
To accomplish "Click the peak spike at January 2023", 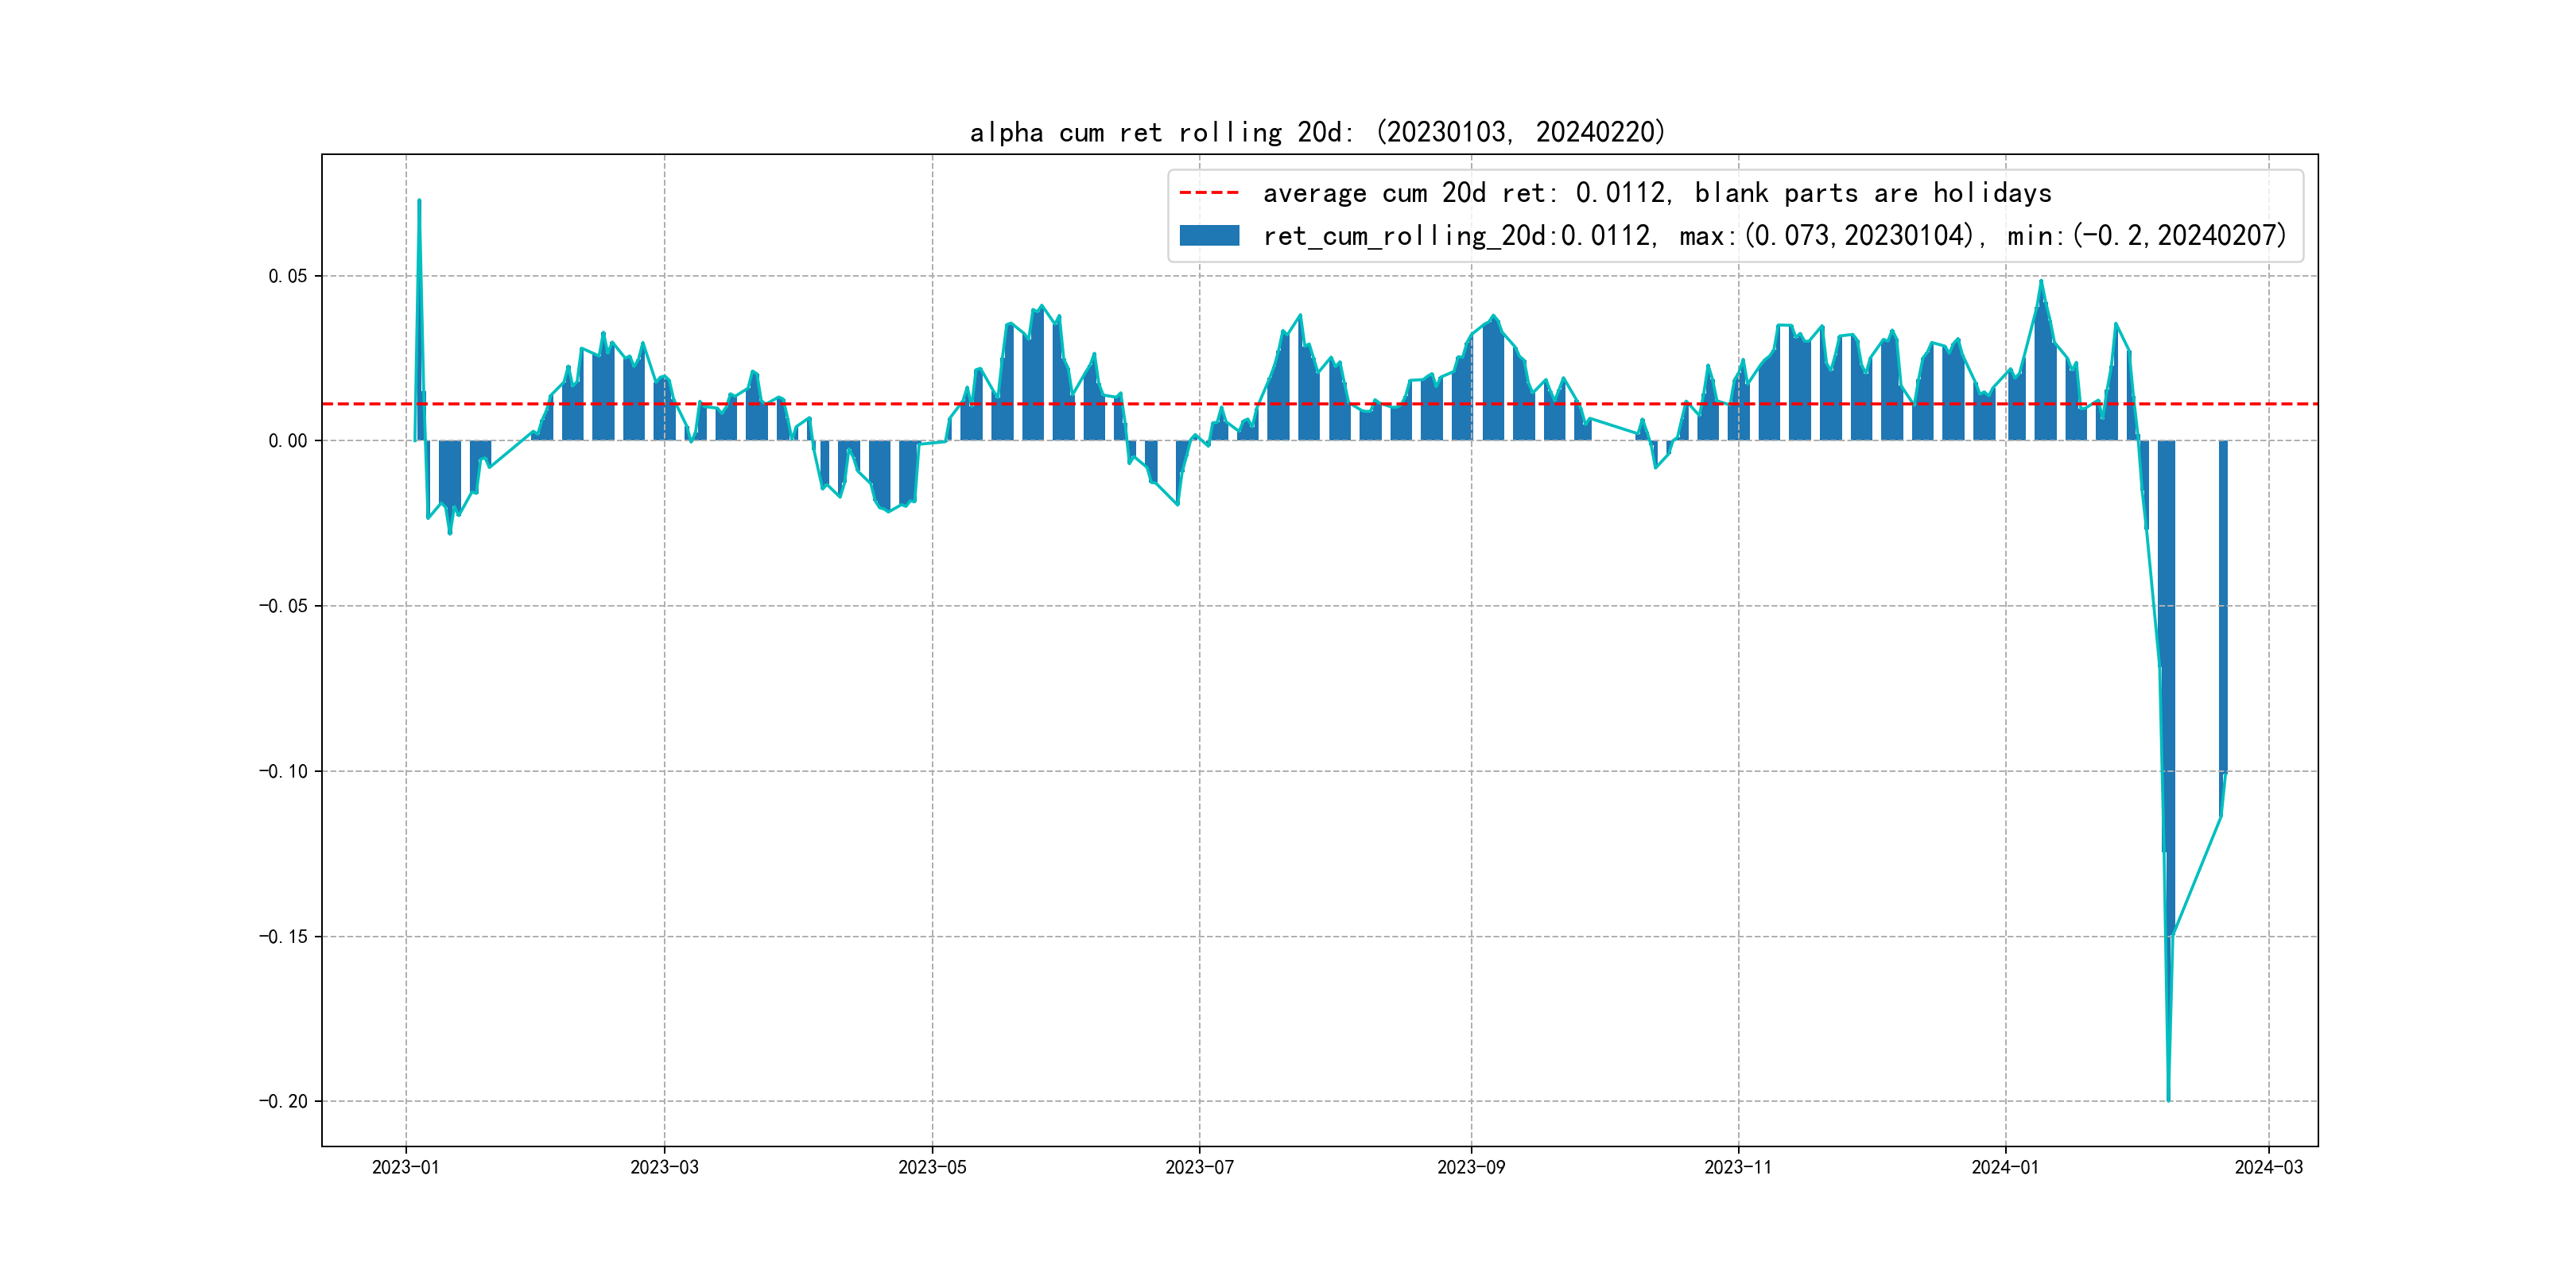I will tap(419, 202).
